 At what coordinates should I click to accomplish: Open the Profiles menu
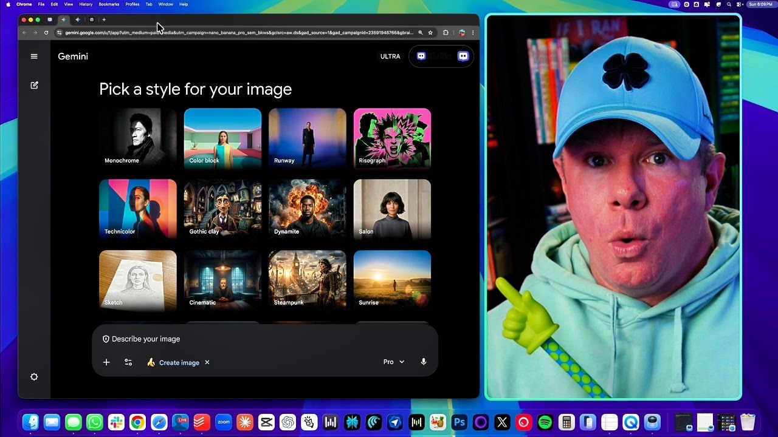tap(133, 4)
